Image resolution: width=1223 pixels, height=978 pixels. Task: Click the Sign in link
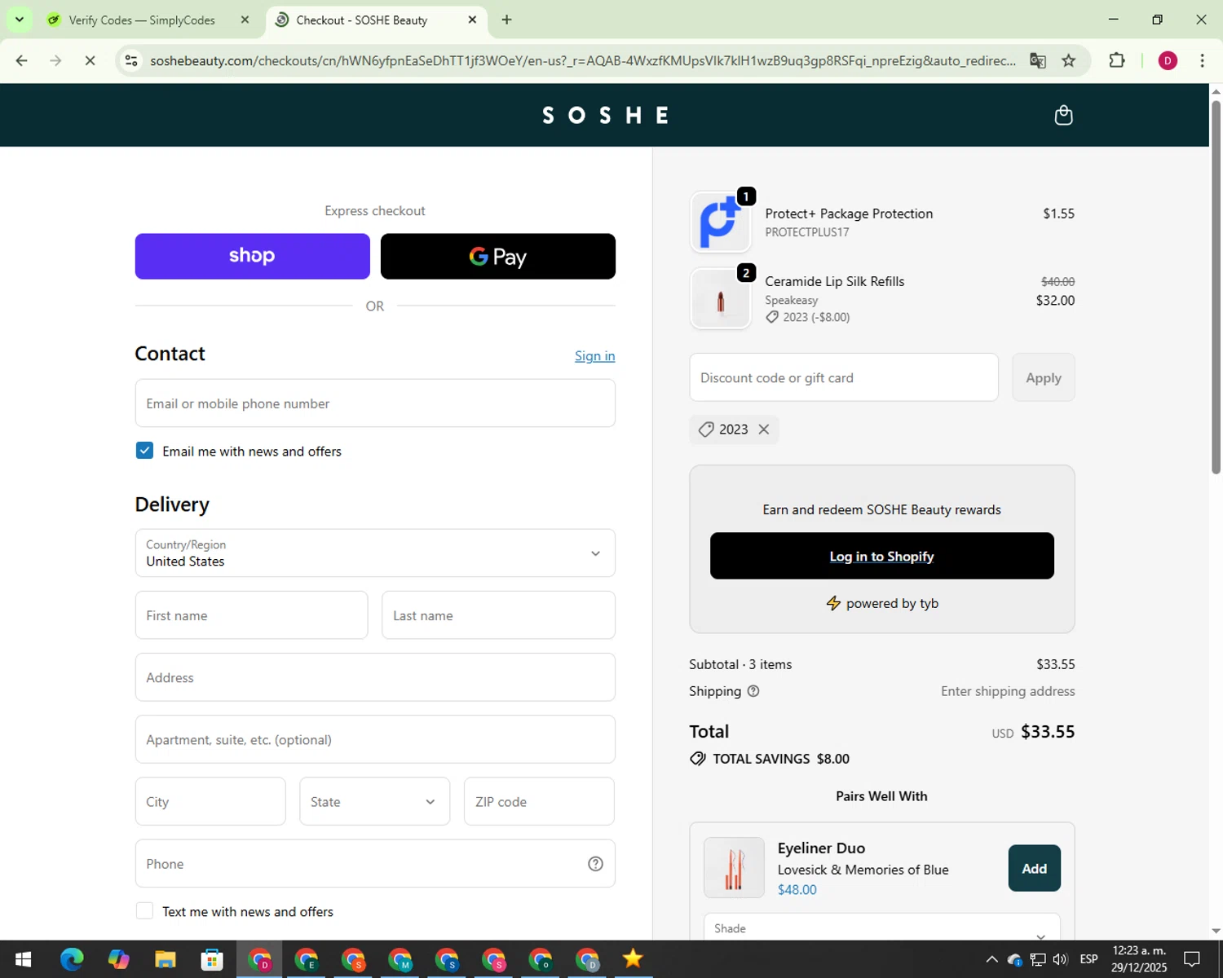594,356
